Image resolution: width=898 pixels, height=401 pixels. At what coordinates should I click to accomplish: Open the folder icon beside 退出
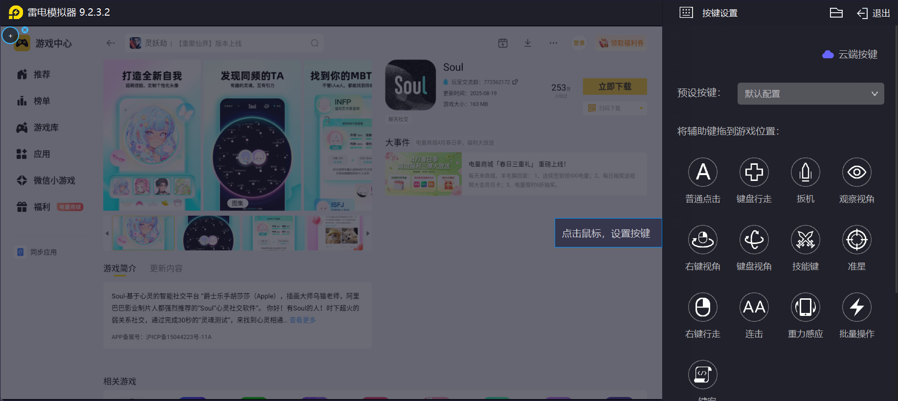click(x=836, y=13)
